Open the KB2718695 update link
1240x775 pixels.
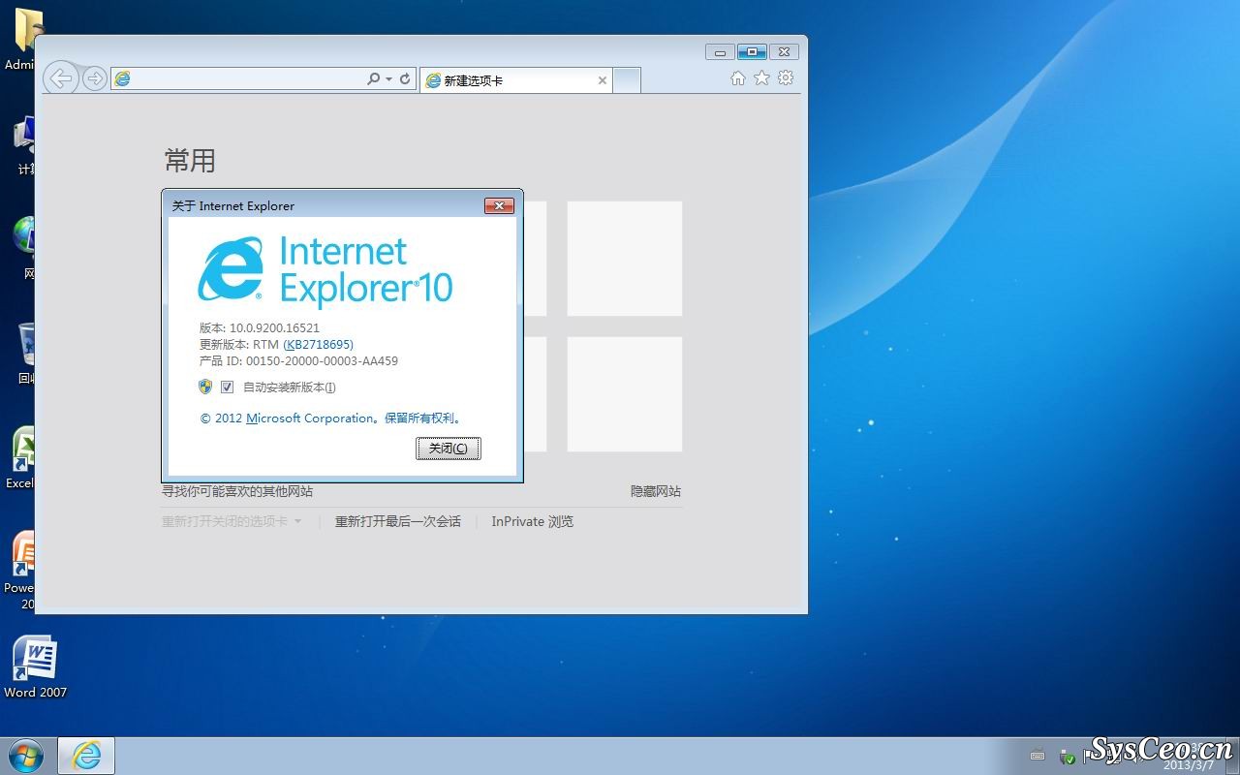tap(318, 344)
